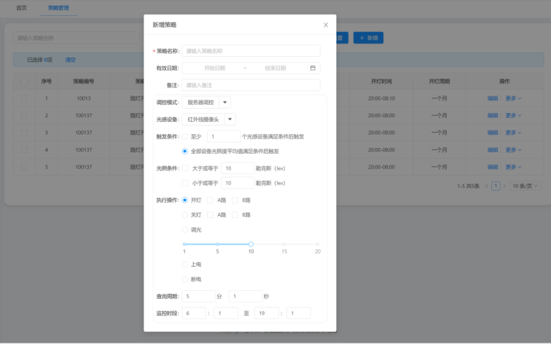Viewport: 551px width, 344px height.
Task: Click the 小于或等于 lux value field
Action: 238,183
